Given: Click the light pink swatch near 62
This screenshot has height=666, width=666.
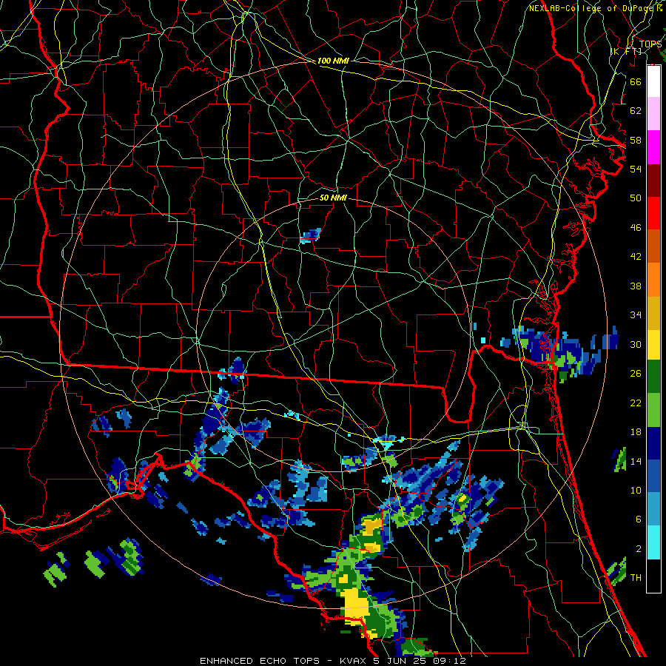Looking at the screenshot, I should tap(653, 114).
